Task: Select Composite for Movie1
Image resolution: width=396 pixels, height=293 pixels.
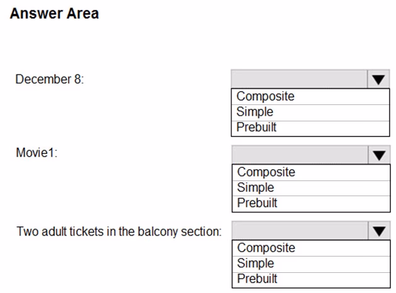Action: pos(311,172)
